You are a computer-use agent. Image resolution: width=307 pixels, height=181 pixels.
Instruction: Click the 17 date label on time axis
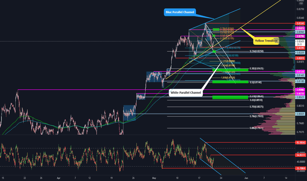tap(199, 178)
